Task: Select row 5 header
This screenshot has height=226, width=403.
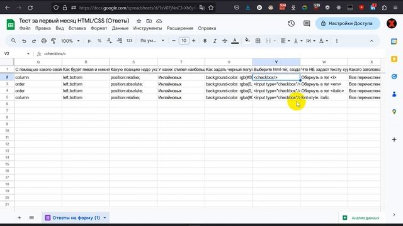Action: (7, 97)
